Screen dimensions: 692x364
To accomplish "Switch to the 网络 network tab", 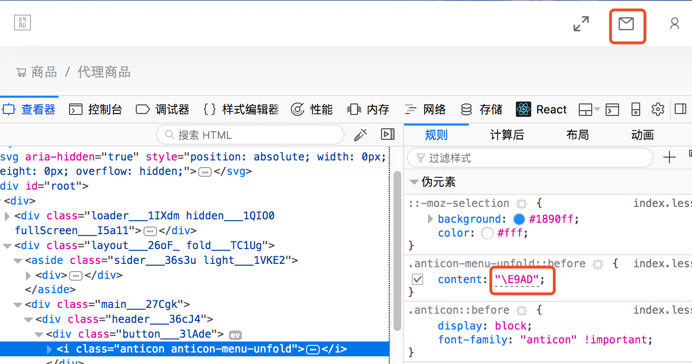I will point(425,110).
